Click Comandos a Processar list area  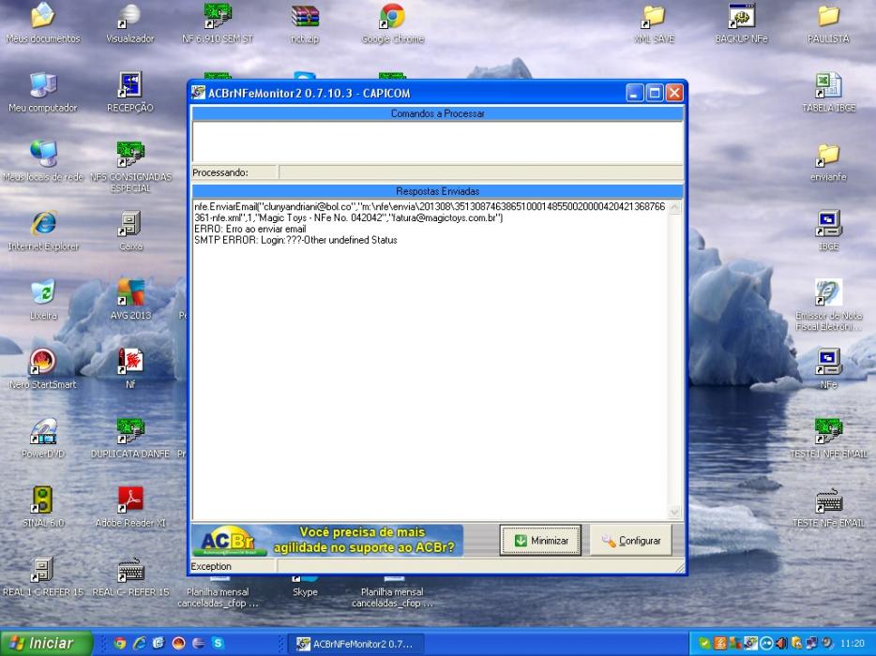(x=437, y=142)
